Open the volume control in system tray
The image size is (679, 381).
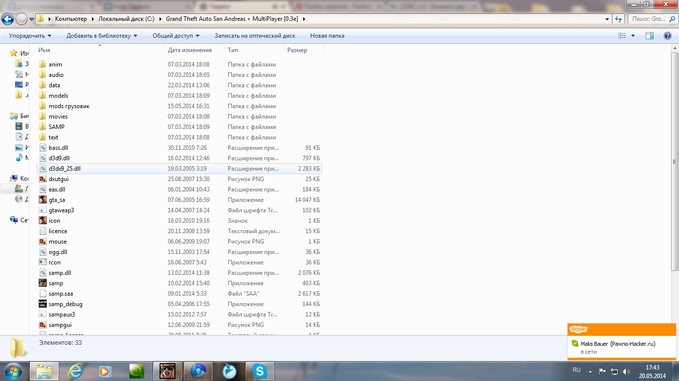pos(626,371)
